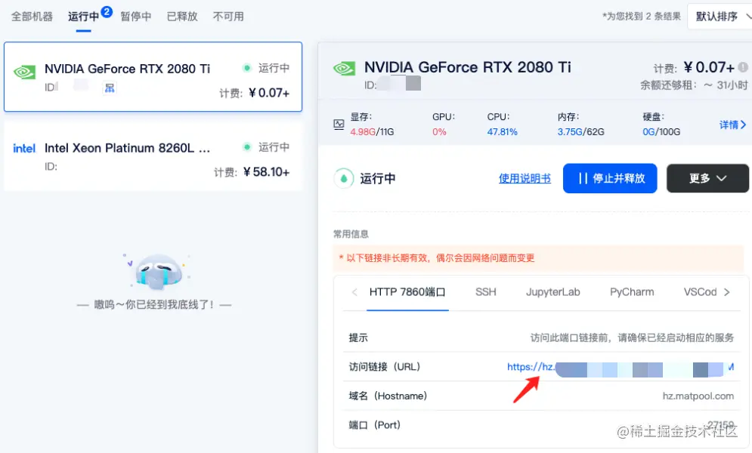Select the HTTP 7860端口 tab
The height and width of the screenshot is (453, 752).
pos(407,292)
